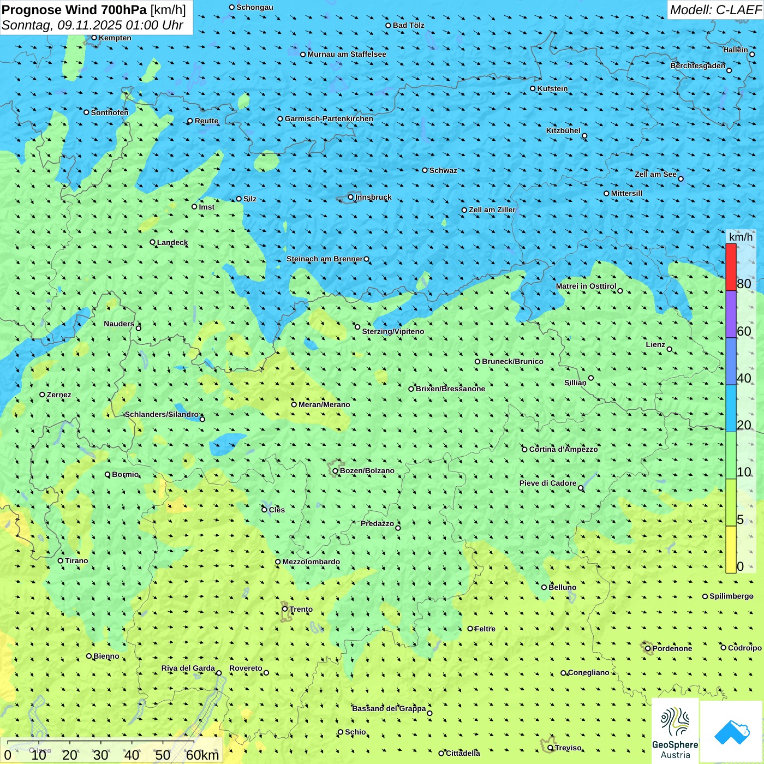Screen dimensions: 764x764
Task: Click the 'Bruneck/Brunico' label
Action: 512,361
